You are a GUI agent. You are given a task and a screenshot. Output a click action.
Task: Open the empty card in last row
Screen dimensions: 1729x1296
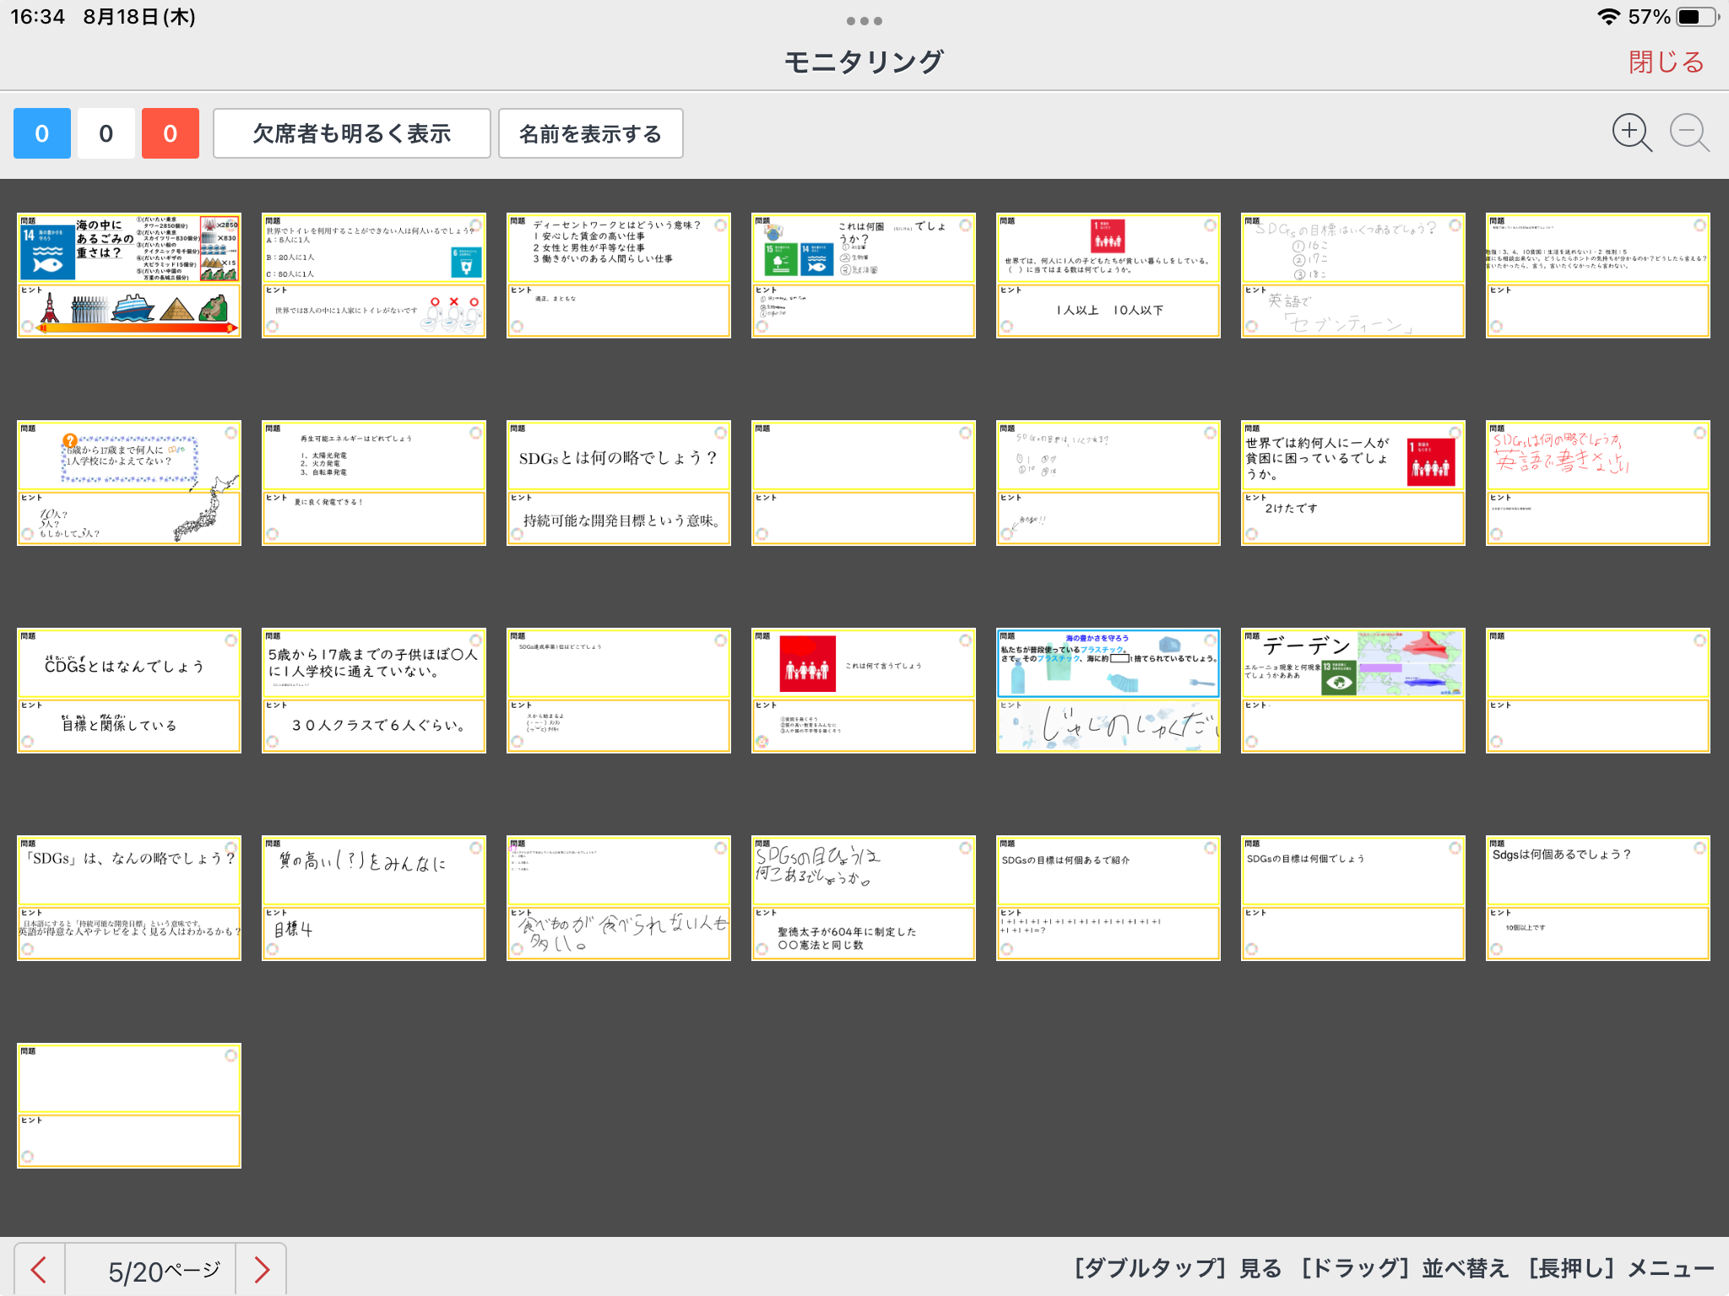(128, 1105)
